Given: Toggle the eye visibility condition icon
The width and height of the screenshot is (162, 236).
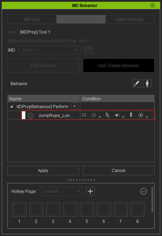Looking at the screenshot, I should (x=117, y=115).
